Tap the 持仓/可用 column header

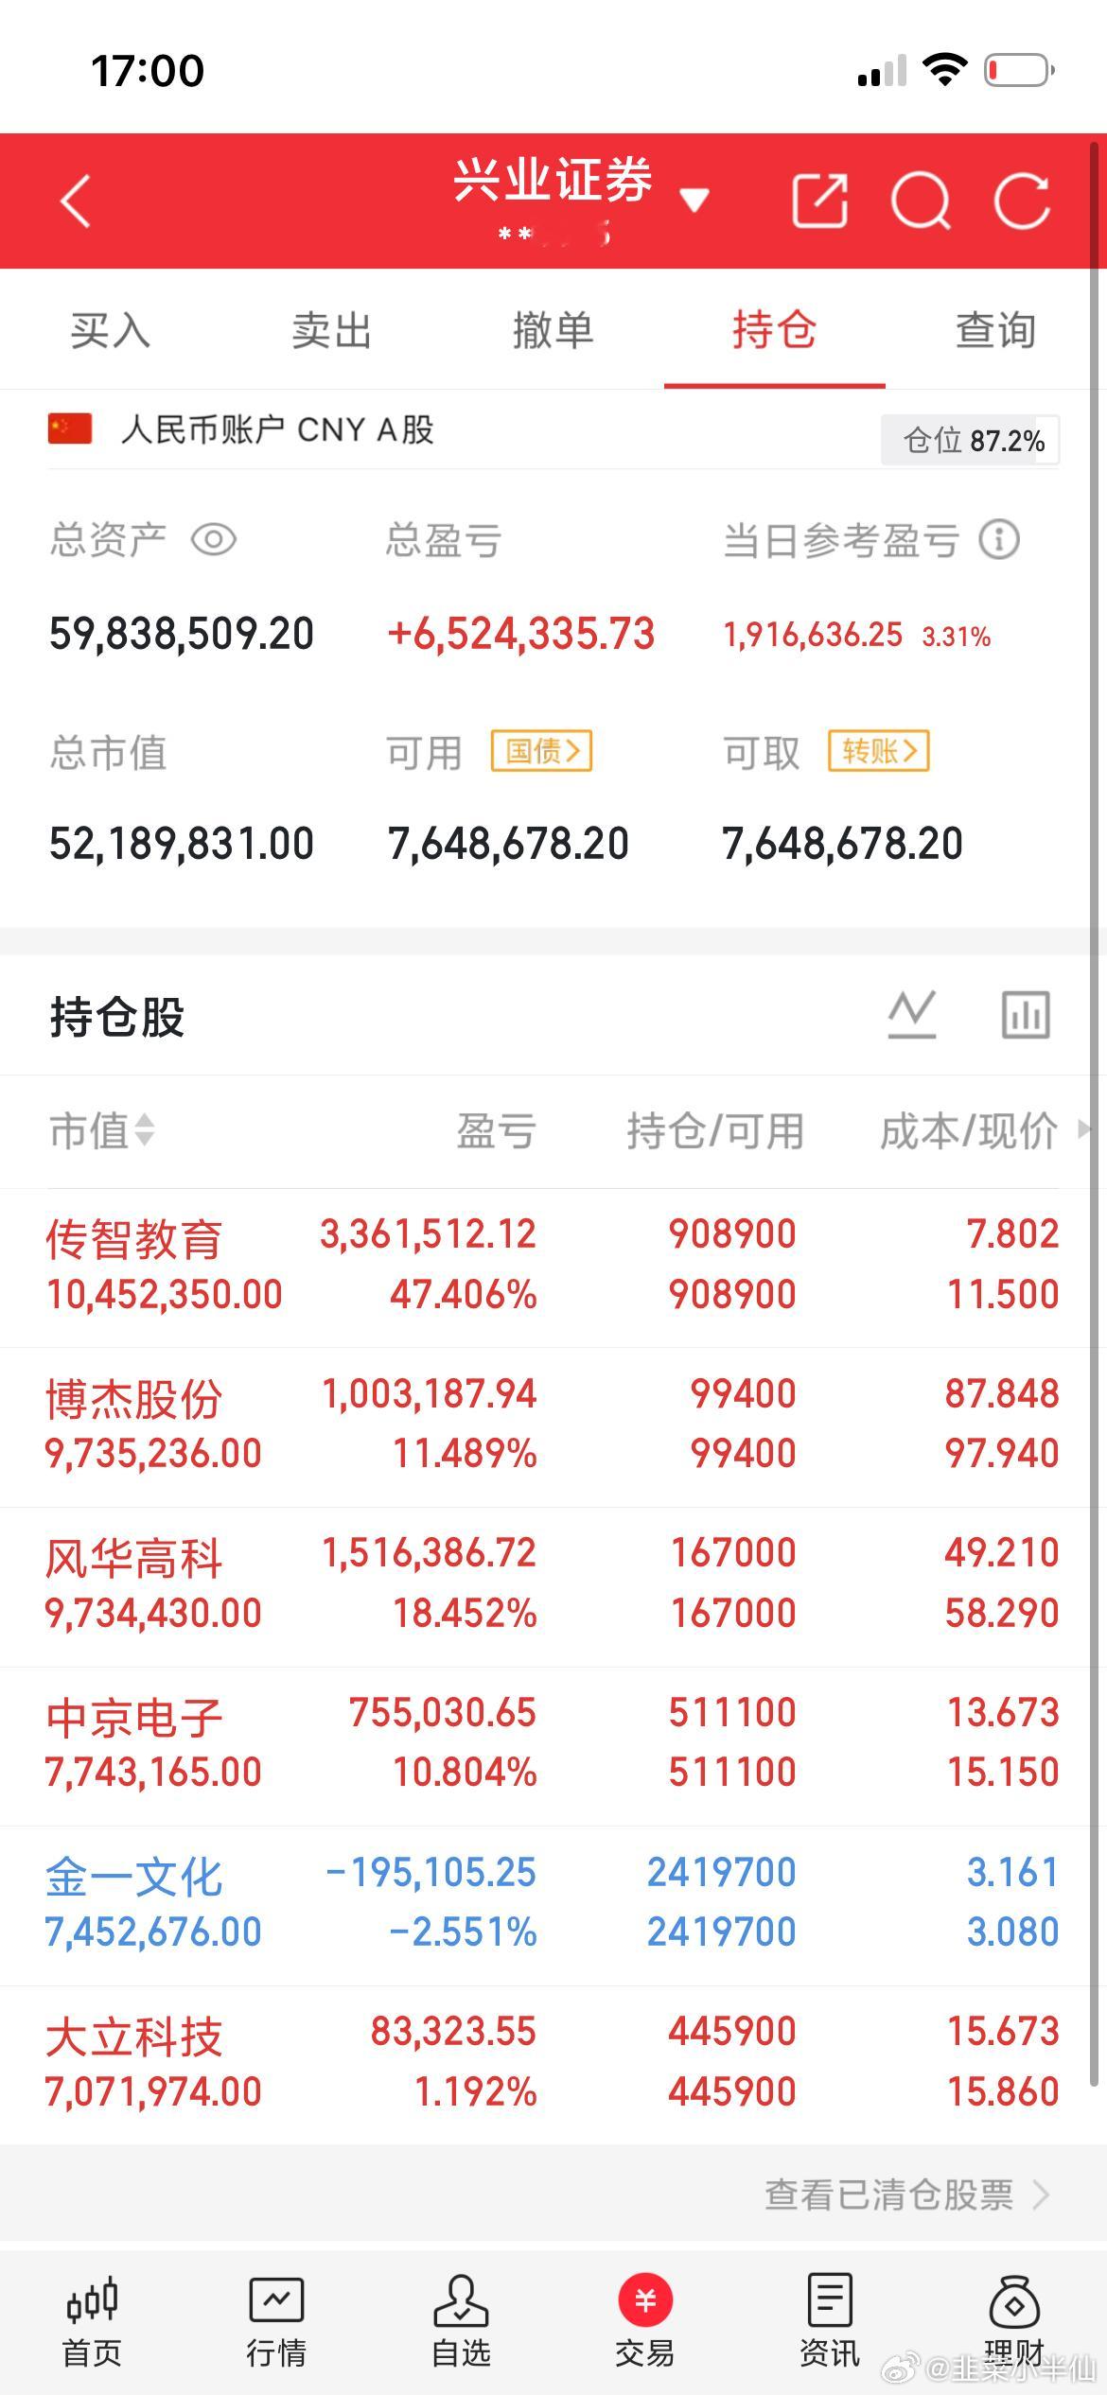[x=715, y=1130]
